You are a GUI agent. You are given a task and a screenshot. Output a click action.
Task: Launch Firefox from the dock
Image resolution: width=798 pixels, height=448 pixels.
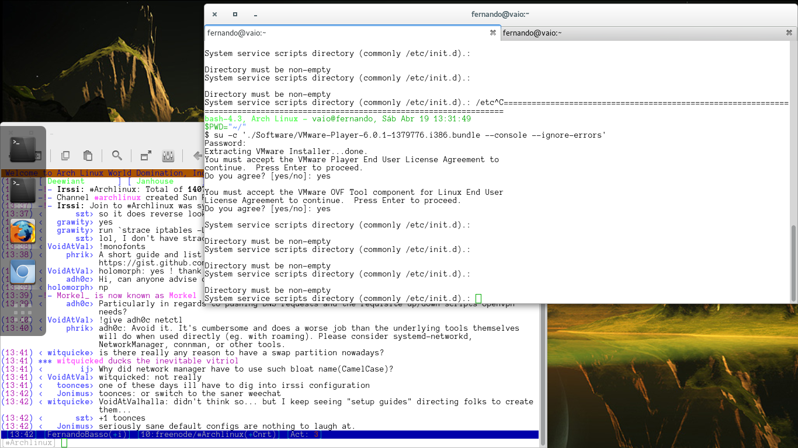tap(23, 232)
